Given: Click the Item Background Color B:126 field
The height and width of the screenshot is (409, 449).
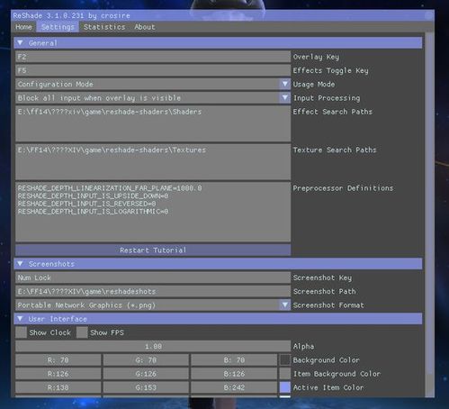Looking at the screenshot, I should [x=234, y=374].
